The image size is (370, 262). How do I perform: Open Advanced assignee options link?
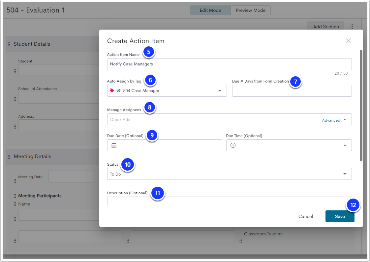331,120
